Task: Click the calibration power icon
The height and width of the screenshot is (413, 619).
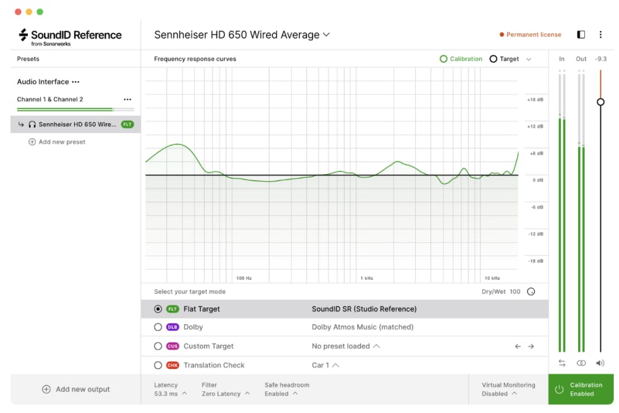Action: (559, 389)
